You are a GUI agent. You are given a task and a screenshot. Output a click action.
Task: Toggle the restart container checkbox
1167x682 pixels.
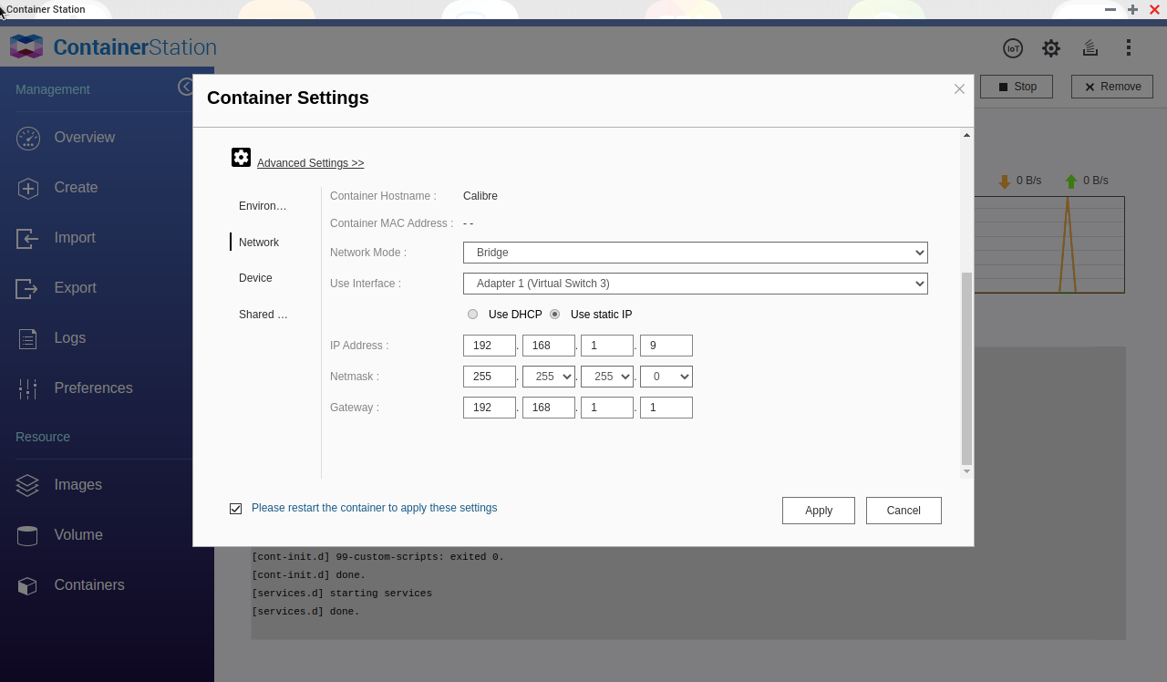click(x=236, y=509)
